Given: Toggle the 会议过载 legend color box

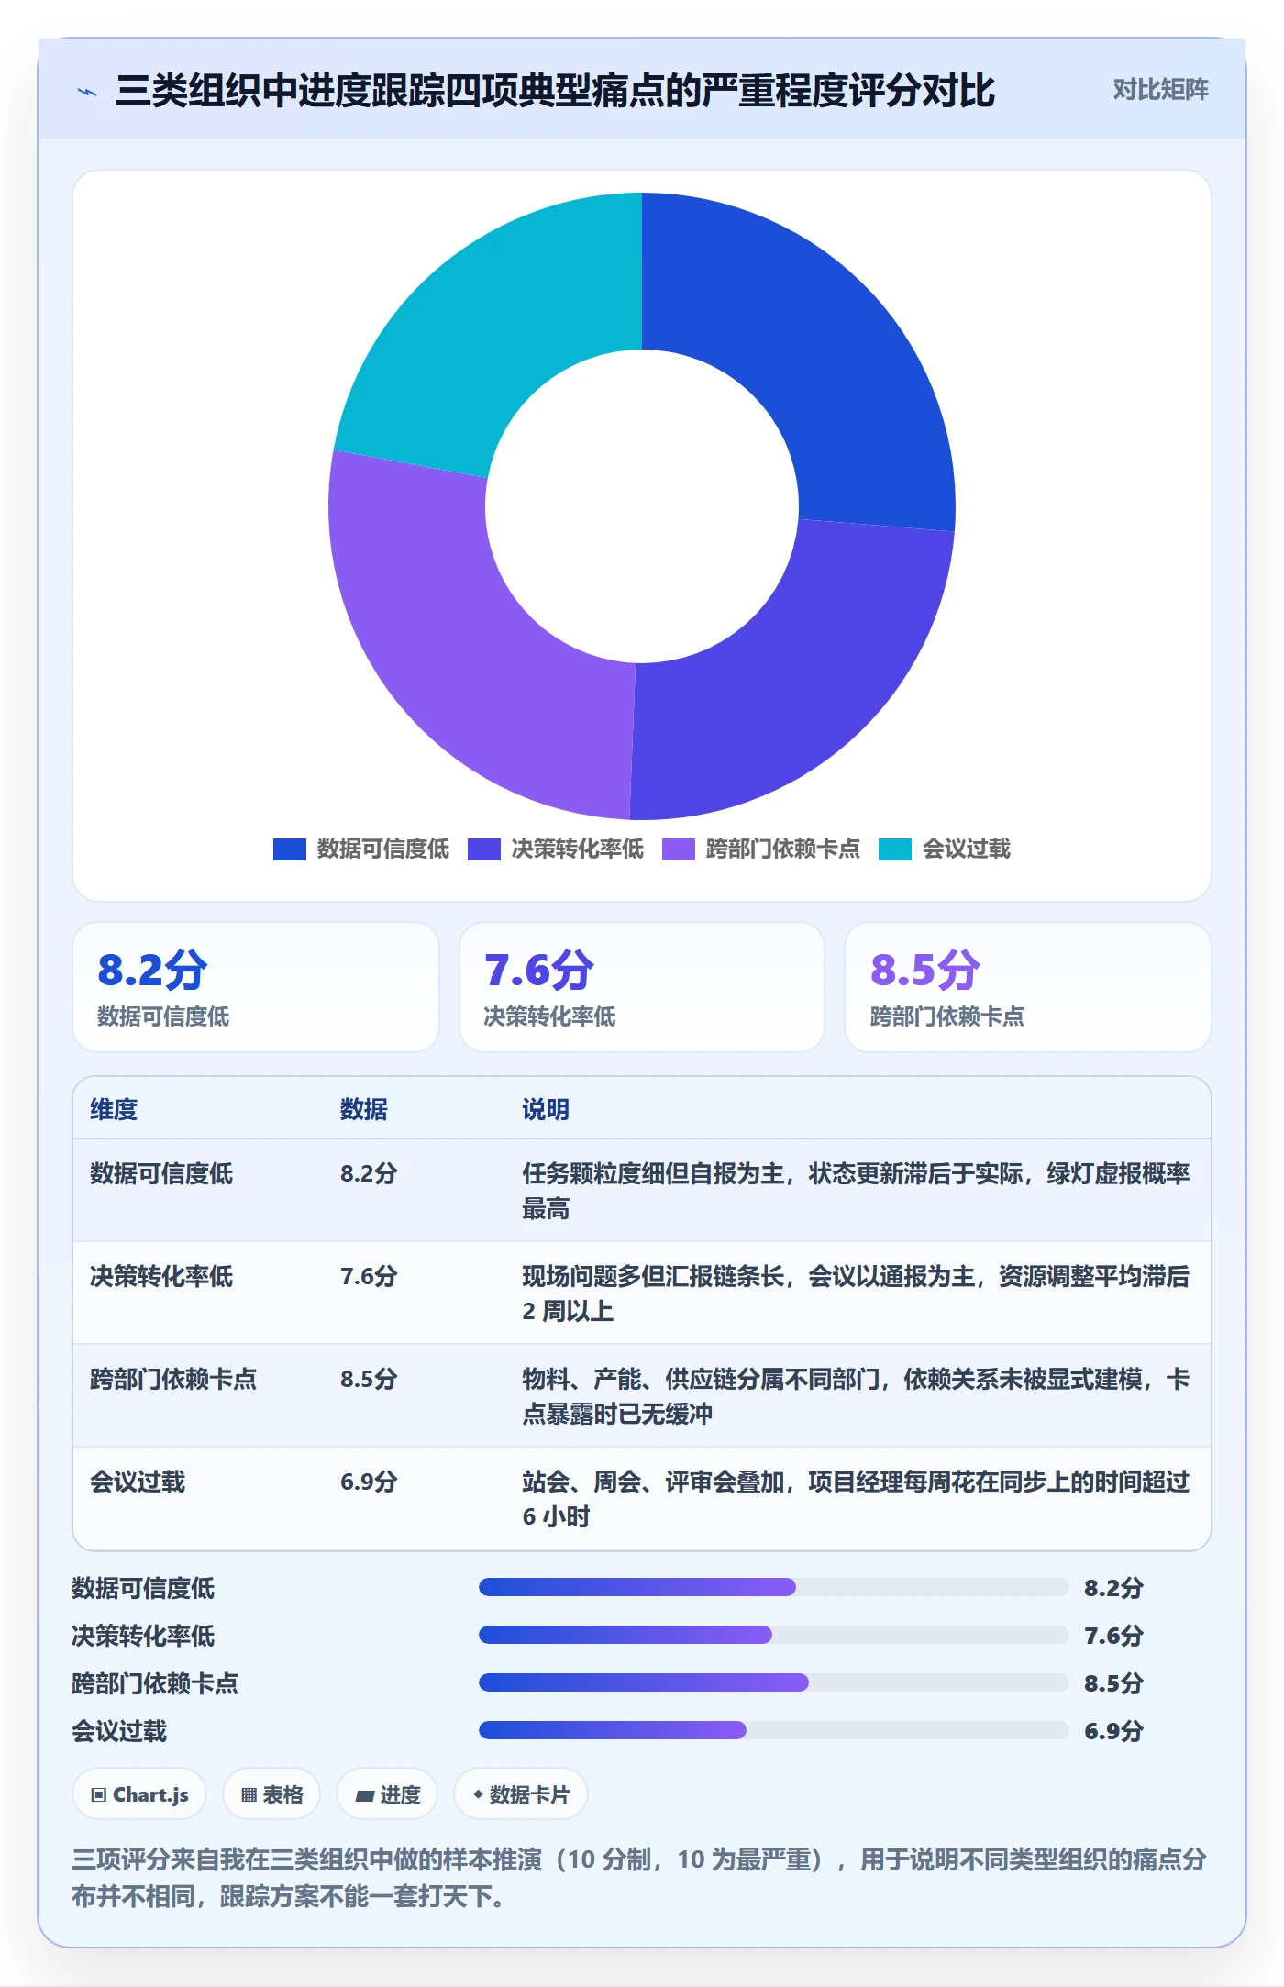Looking at the screenshot, I should [x=894, y=849].
